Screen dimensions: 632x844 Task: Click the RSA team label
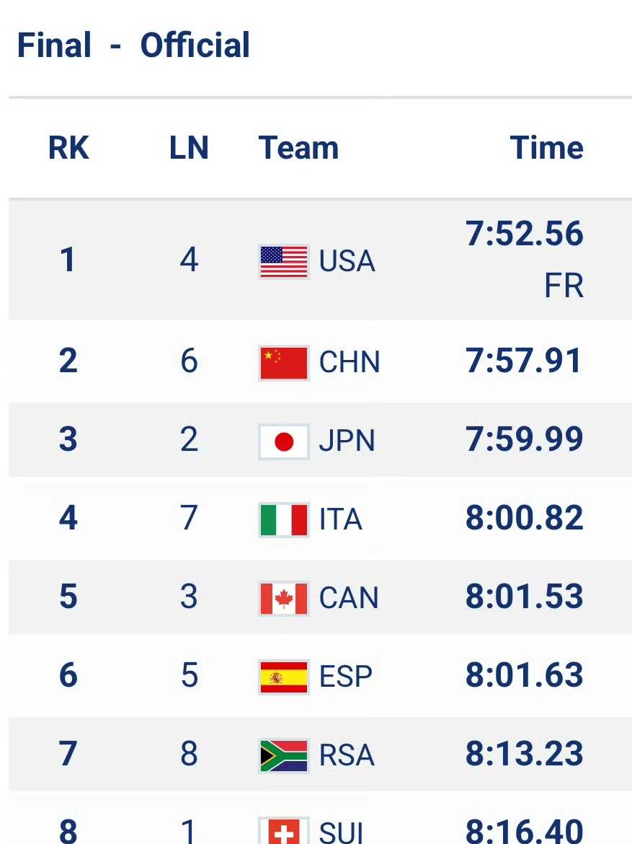[347, 755]
